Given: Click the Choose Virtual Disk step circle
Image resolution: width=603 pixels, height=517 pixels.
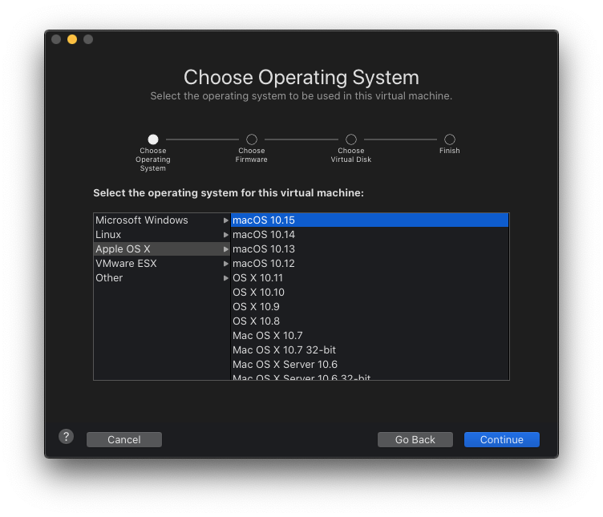Looking at the screenshot, I should click(351, 139).
